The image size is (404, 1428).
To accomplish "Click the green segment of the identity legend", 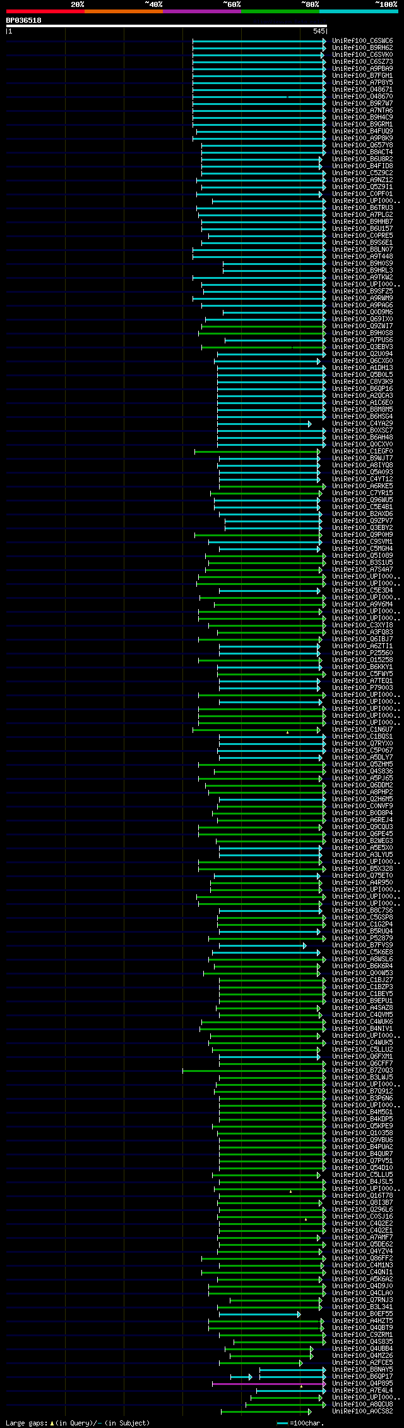I will (x=280, y=11).
